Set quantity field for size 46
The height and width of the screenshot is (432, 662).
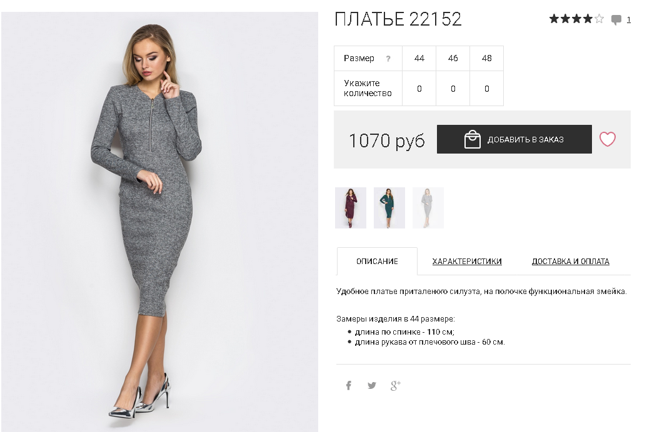453,89
